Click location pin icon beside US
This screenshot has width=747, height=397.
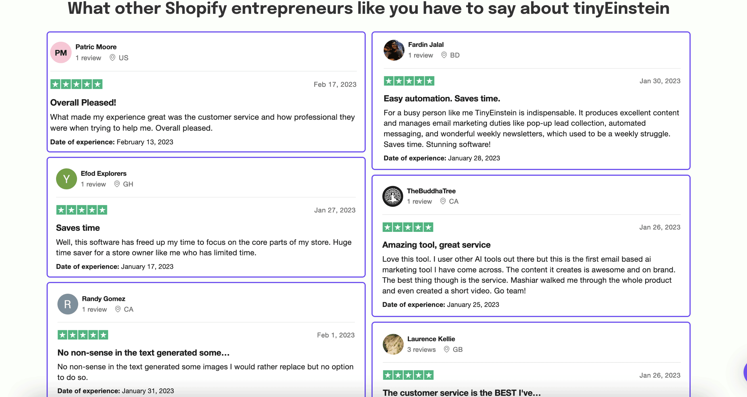112,58
